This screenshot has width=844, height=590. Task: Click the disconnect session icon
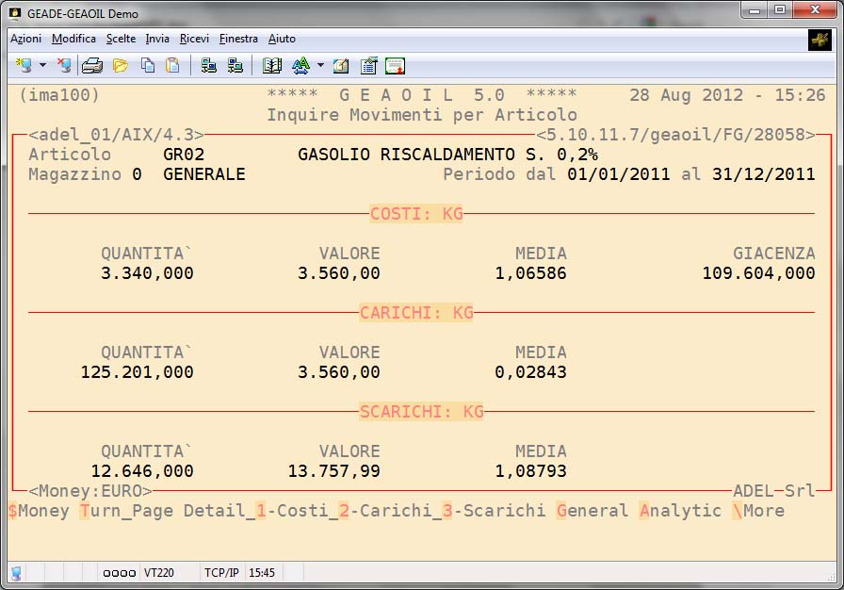coord(63,66)
